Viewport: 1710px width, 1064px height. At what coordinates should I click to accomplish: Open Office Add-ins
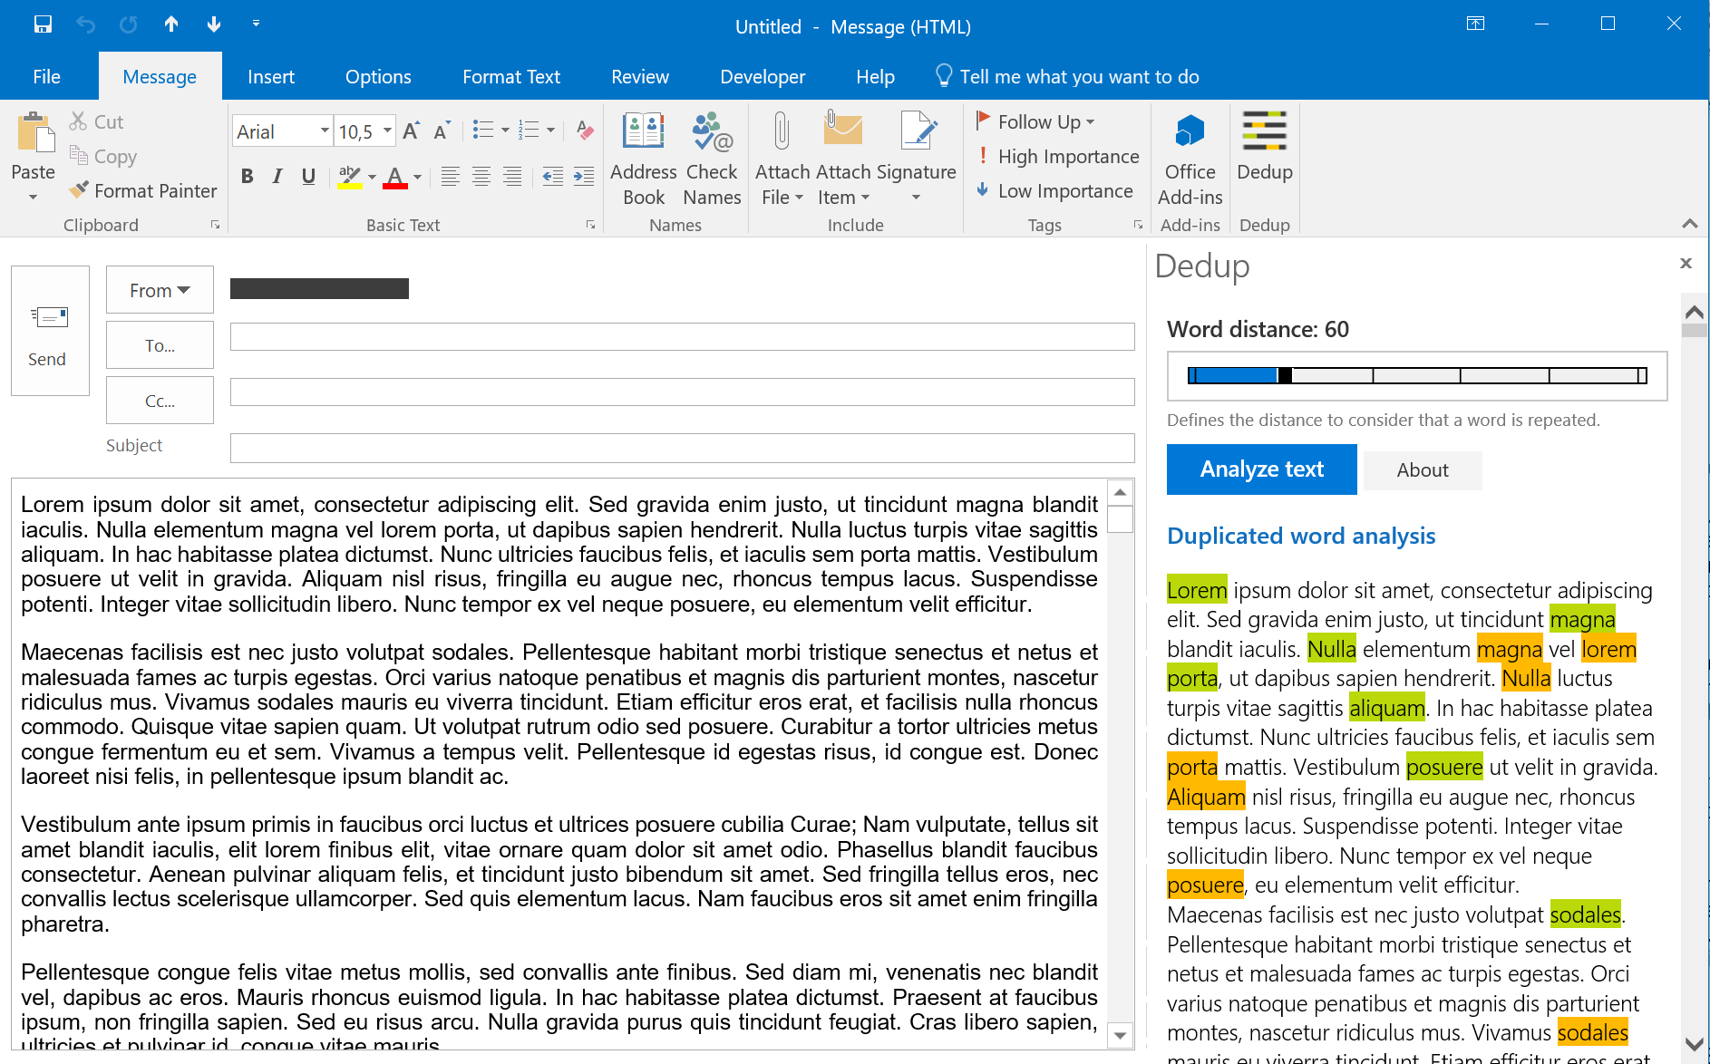pos(1190,160)
